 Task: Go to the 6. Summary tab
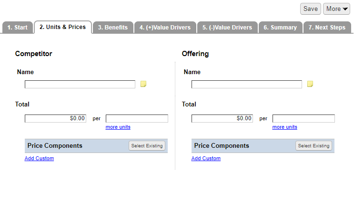point(280,28)
